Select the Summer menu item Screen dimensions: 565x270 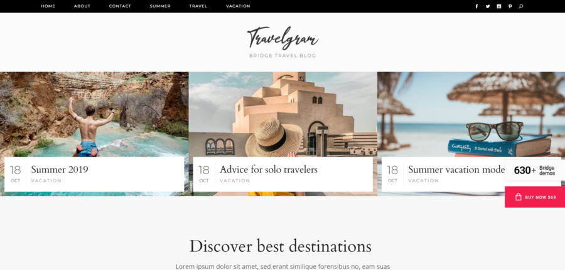(x=160, y=6)
